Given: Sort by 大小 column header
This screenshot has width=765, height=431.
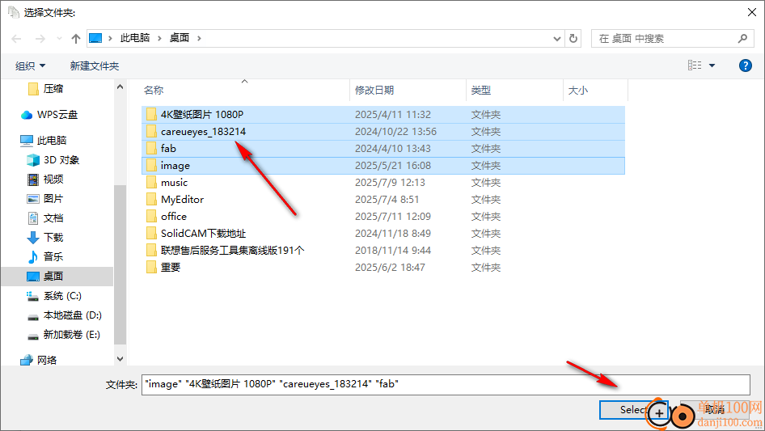Looking at the screenshot, I should point(577,91).
